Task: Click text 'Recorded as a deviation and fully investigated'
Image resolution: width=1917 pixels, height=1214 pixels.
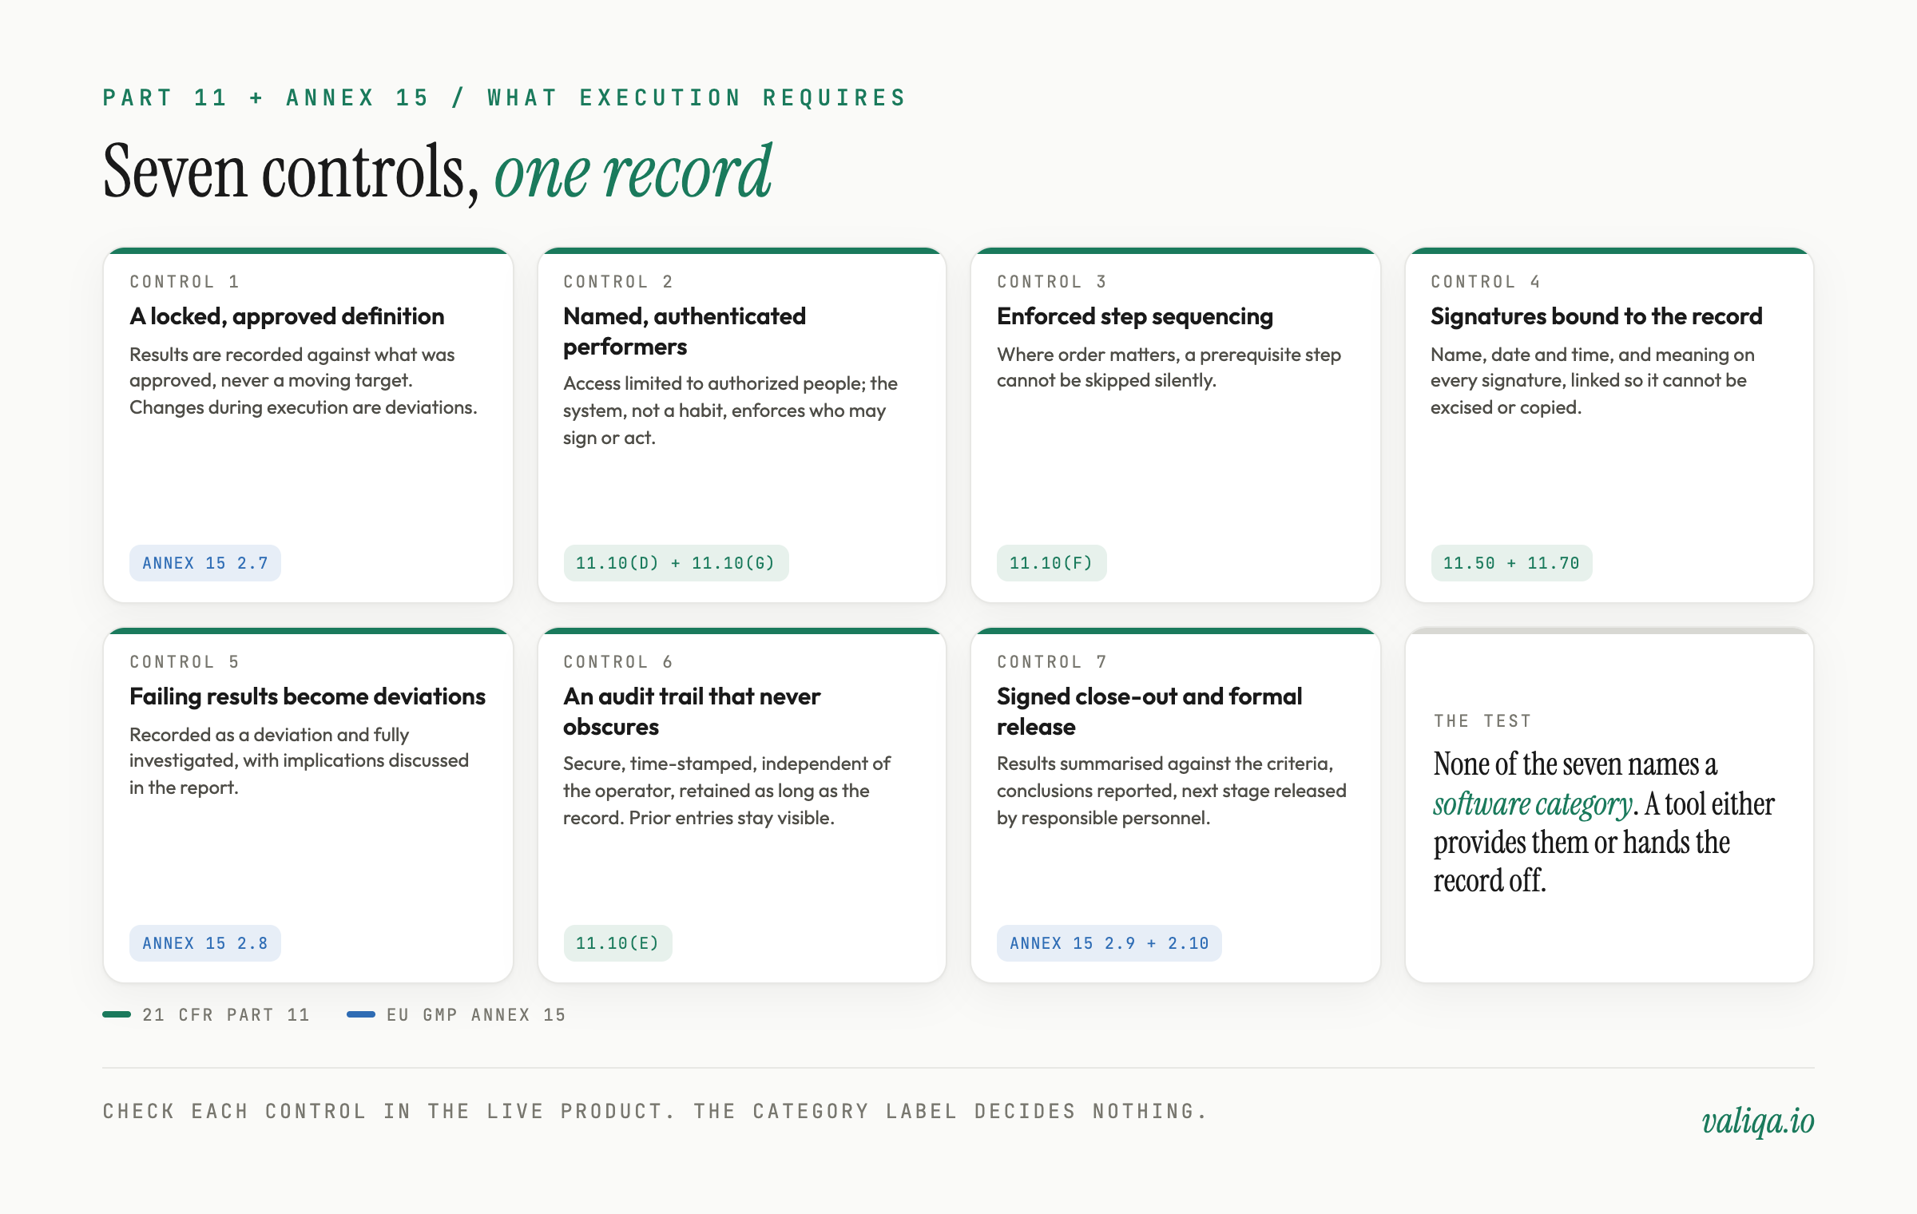Action: 269,748
